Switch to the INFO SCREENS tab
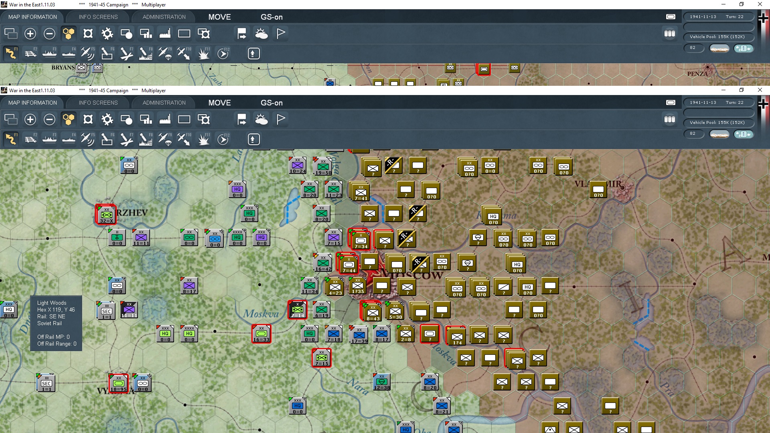The height and width of the screenshot is (433, 770). pyautogui.click(x=97, y=102)
